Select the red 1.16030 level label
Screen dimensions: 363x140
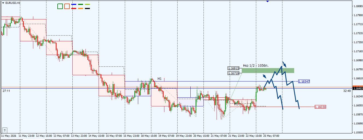(320, 107)
